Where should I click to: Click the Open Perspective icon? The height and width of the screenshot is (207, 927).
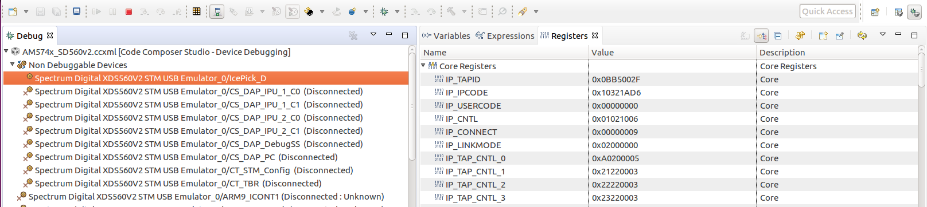point(875,12)
